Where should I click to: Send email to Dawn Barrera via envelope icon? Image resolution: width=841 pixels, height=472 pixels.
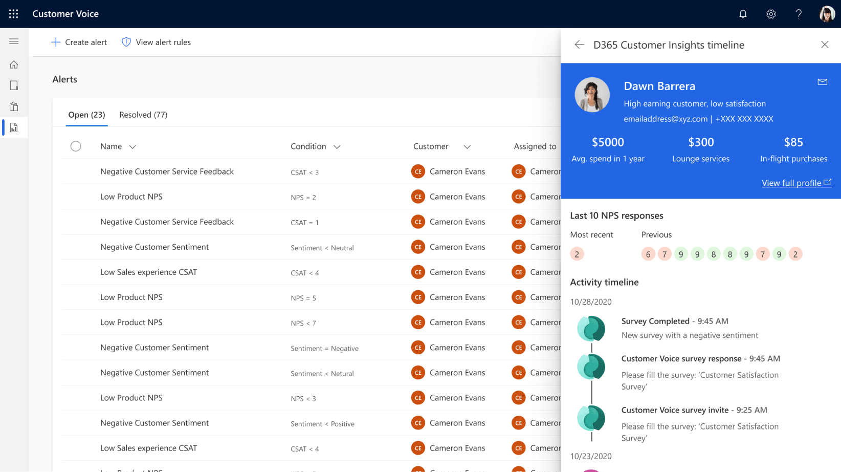coord(823,82)
